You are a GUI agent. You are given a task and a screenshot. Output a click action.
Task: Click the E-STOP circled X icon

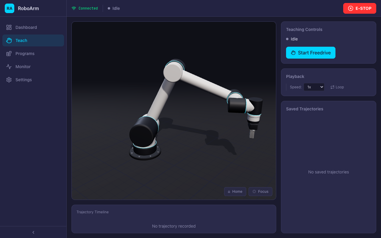351,8
